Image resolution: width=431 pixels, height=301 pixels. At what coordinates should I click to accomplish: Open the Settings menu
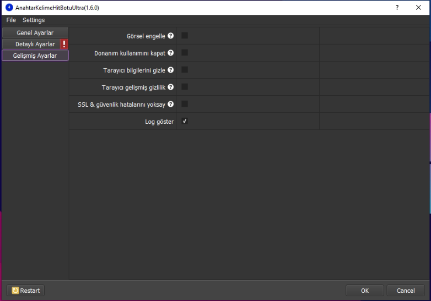34,20
